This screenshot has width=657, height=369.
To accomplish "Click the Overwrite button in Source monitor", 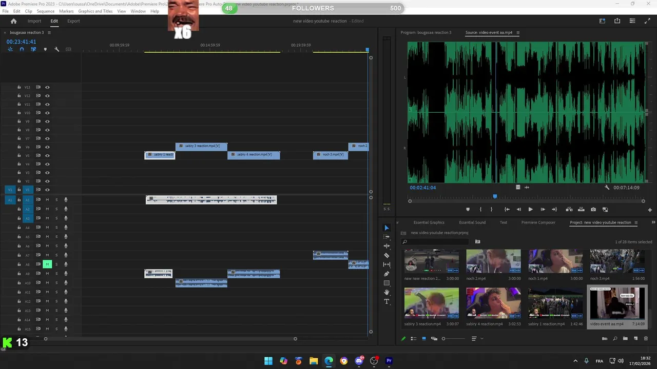I will [x=581, y=209].
